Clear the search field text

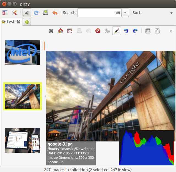click(x=118, y=13)
